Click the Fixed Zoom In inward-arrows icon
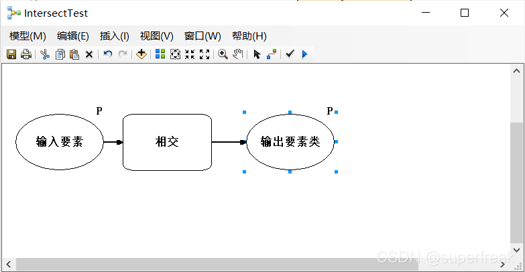Image resolution: width=525 pixels, height=272 pixels. pyautogui.click(x=190, y=54)
